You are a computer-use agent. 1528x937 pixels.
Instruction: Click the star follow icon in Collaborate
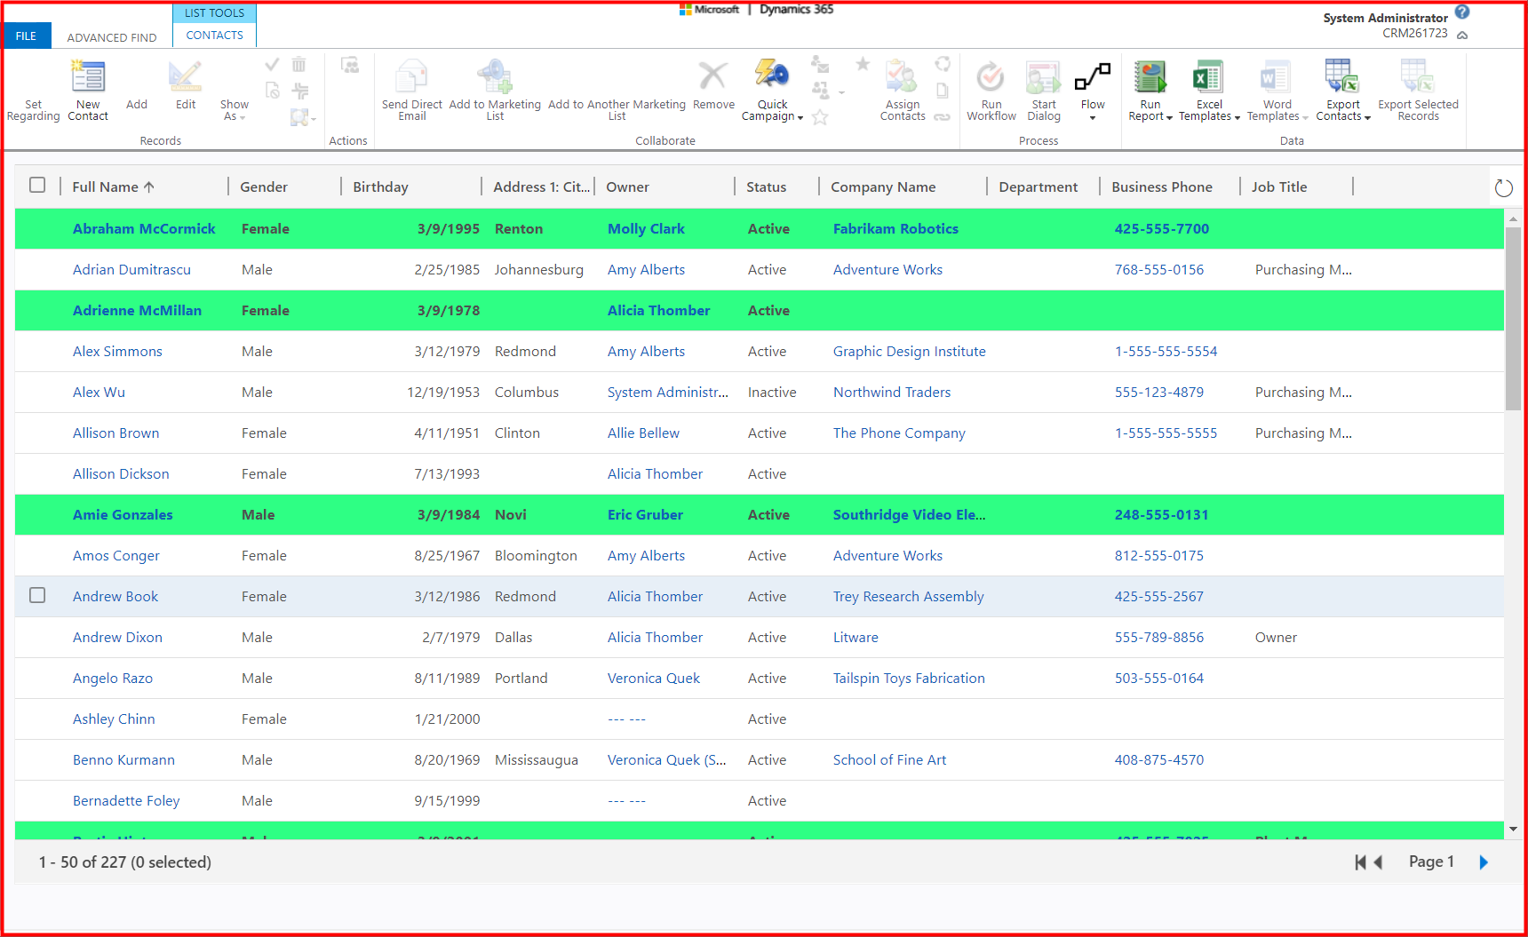(863, 64)
